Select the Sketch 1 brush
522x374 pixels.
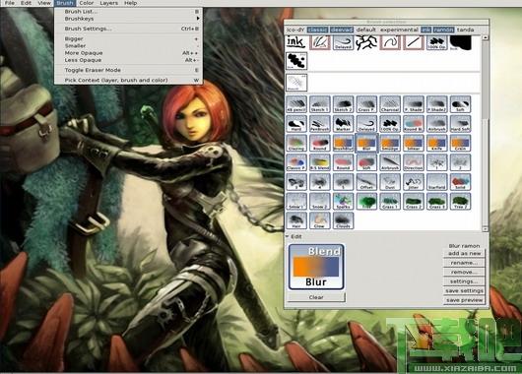click(319, 104)
